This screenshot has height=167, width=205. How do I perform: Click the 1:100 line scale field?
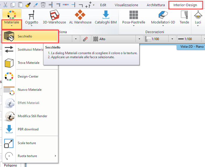189,39
